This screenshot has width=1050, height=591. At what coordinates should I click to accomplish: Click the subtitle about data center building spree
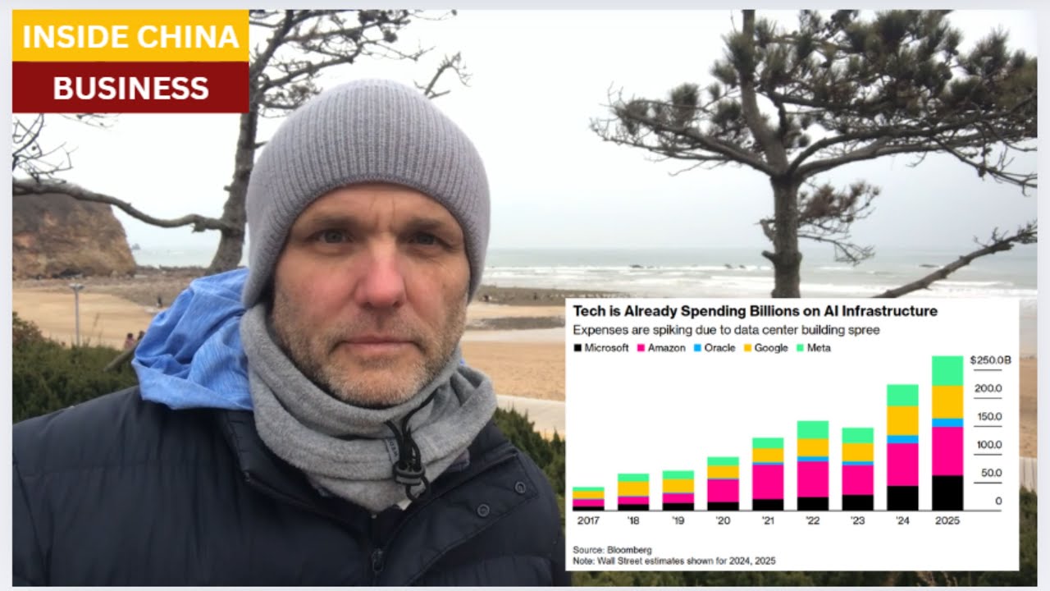pyautogui.click(x=725, y=331)
